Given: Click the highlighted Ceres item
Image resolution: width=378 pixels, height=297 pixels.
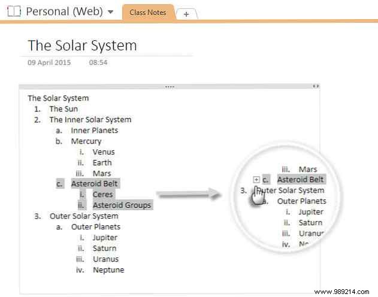Looking at the screenshot, I should click(x=103, y=195).
